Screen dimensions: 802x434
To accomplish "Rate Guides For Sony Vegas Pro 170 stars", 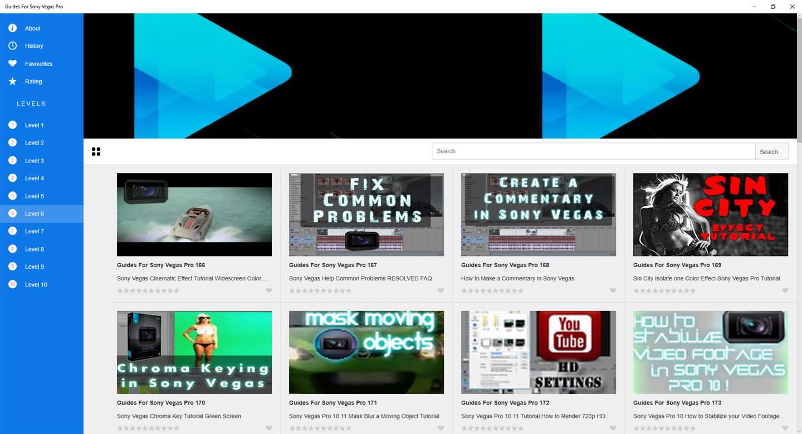I will coord(148,428).
